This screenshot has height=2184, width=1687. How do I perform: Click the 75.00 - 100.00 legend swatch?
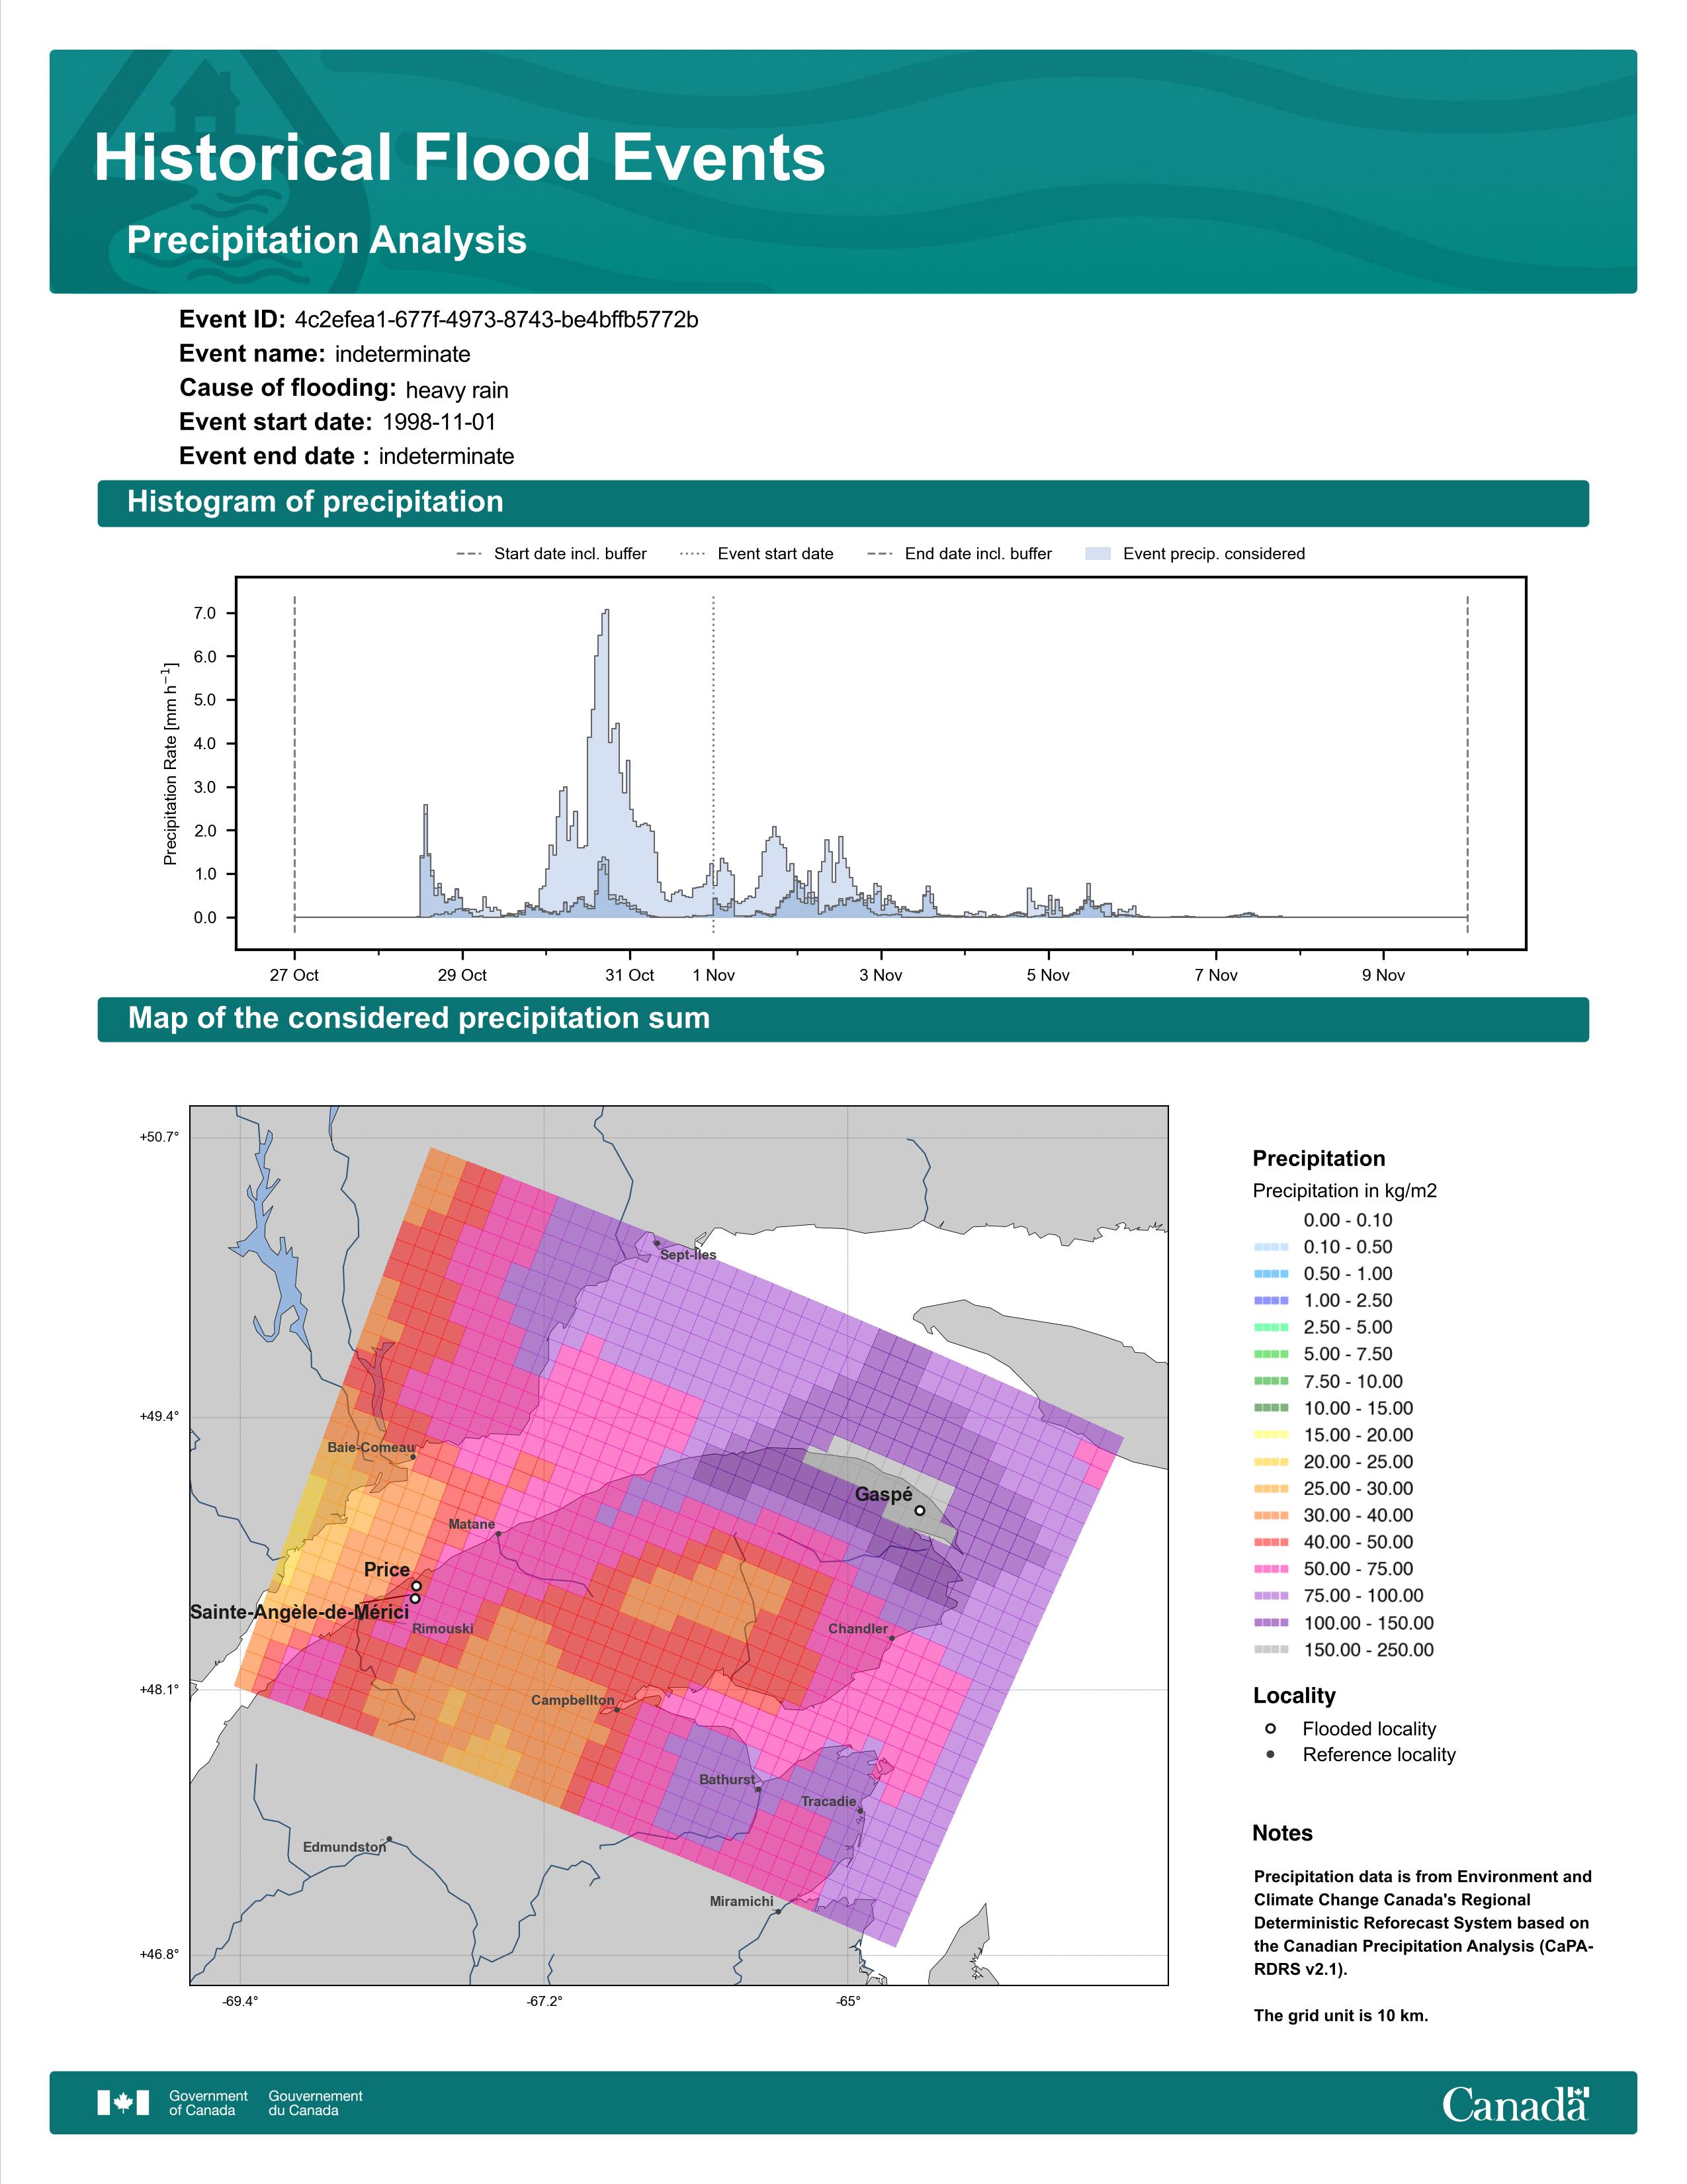[x=1272, y=1596]
